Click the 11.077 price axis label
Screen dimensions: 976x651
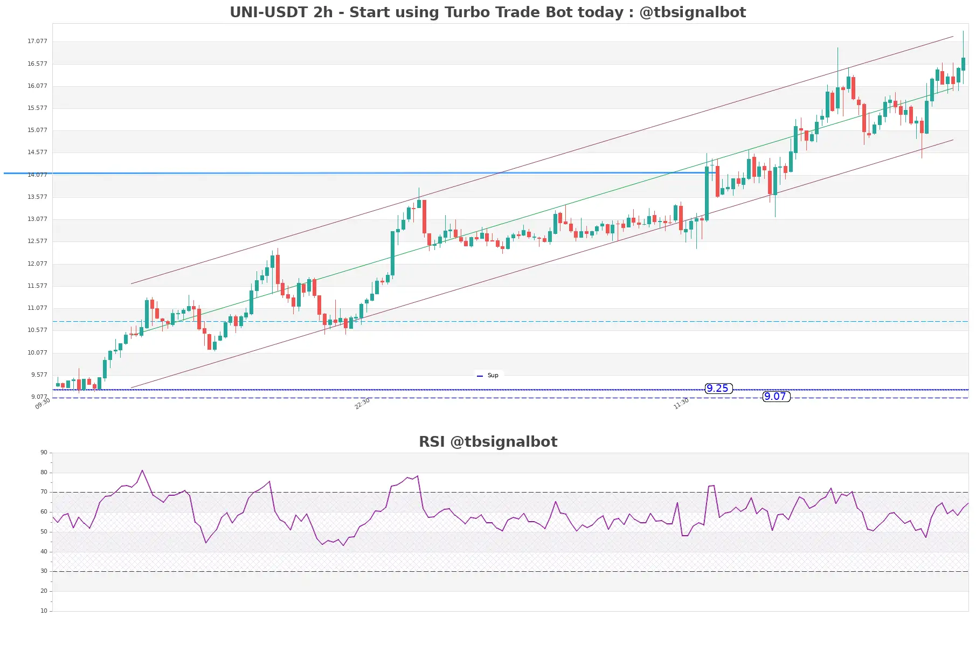point(37,308)
